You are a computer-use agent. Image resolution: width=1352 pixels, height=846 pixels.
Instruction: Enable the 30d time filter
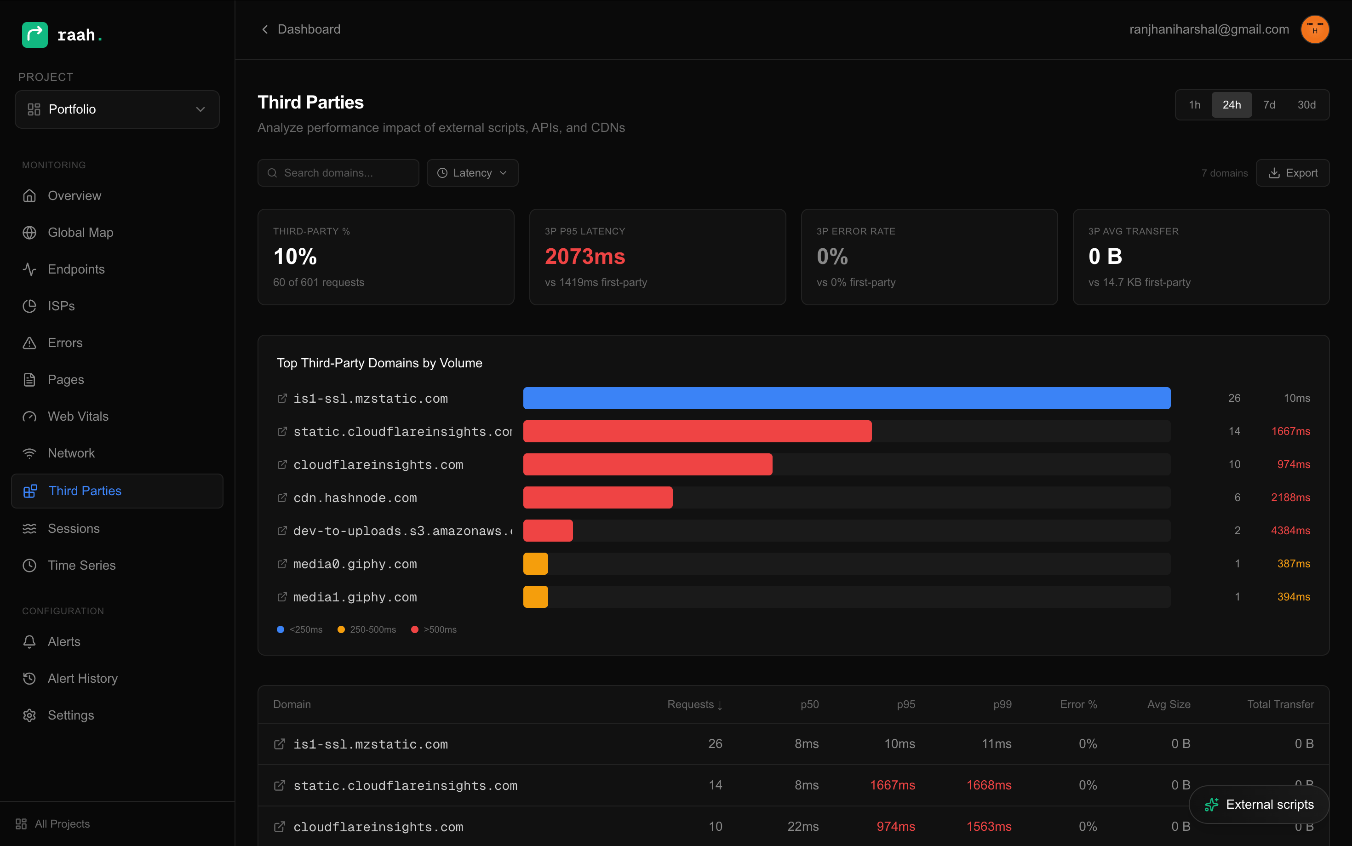click(1307, 105)
